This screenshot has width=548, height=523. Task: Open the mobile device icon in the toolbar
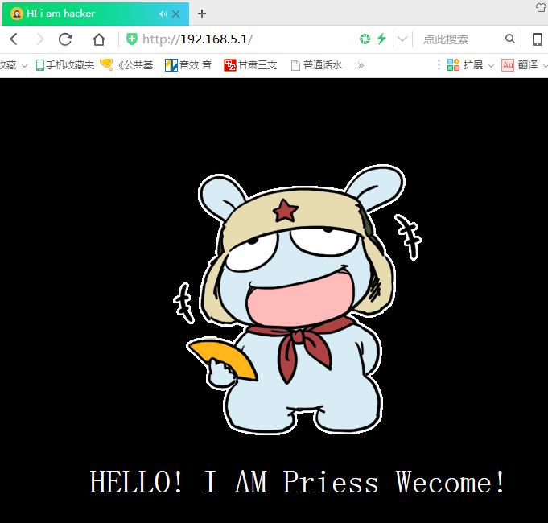pos(538,39)
